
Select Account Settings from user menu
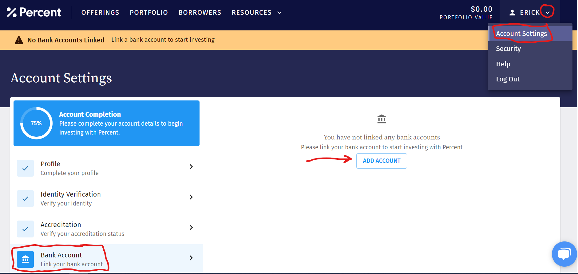coord(530,33)
